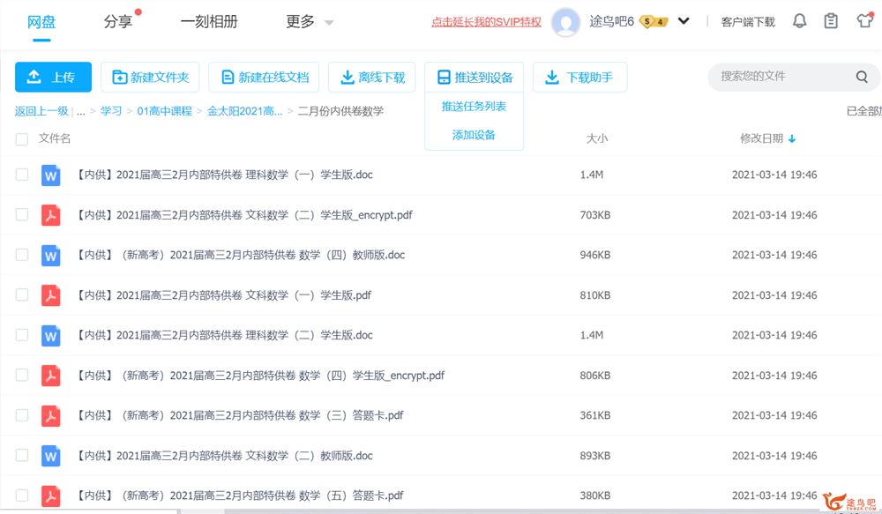
Task: Click PDF icon of 文科数学（二）学生版_encrypt.pdf
Action: [50, 215]
